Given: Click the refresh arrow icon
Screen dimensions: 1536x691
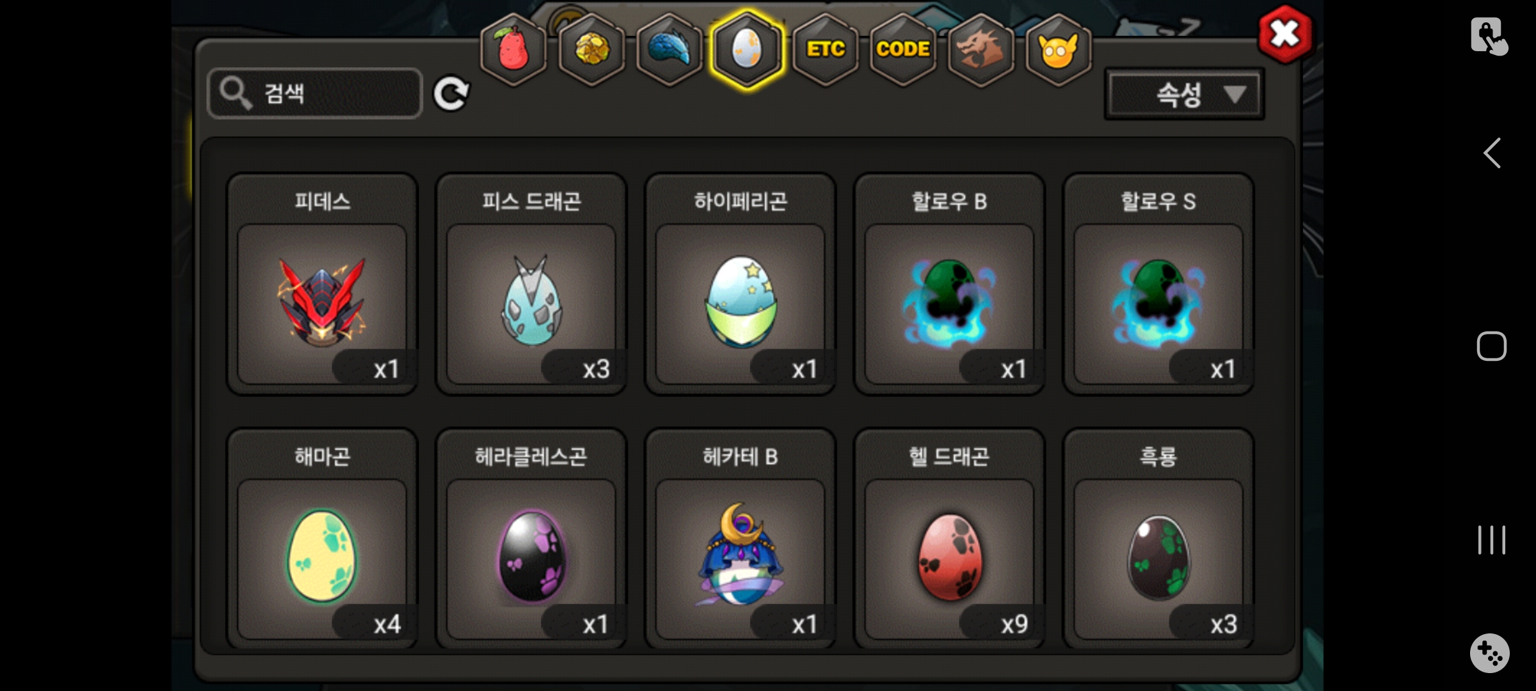Looking at the screenshot, I should (451, 94).
